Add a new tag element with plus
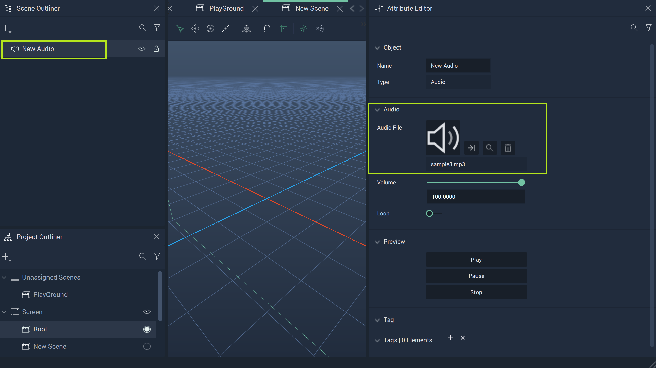The width and height of the screenshot is (656, 368). pos(450,338)
